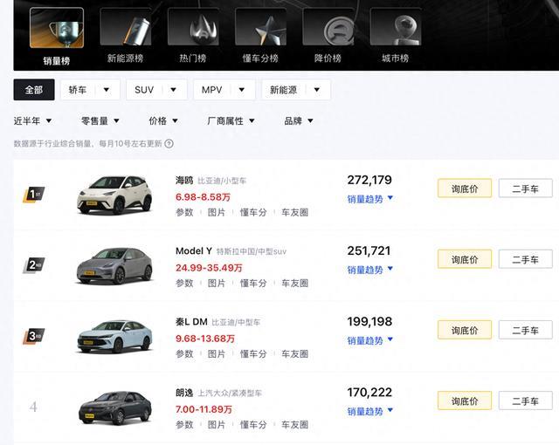This screenshot has width=559, height=445.
Task: Expand the SUV dropdown arrow
Action: tap(173, 90)
